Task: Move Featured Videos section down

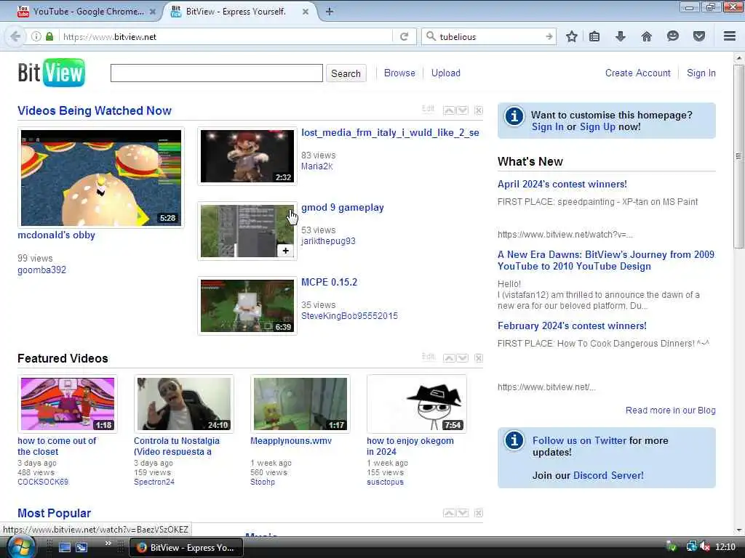Action: (462, 357)
